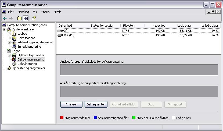This screenshot has width=223, height=131.
Task: Sort by the Ledig plads column header
Action: coord(180,26)
